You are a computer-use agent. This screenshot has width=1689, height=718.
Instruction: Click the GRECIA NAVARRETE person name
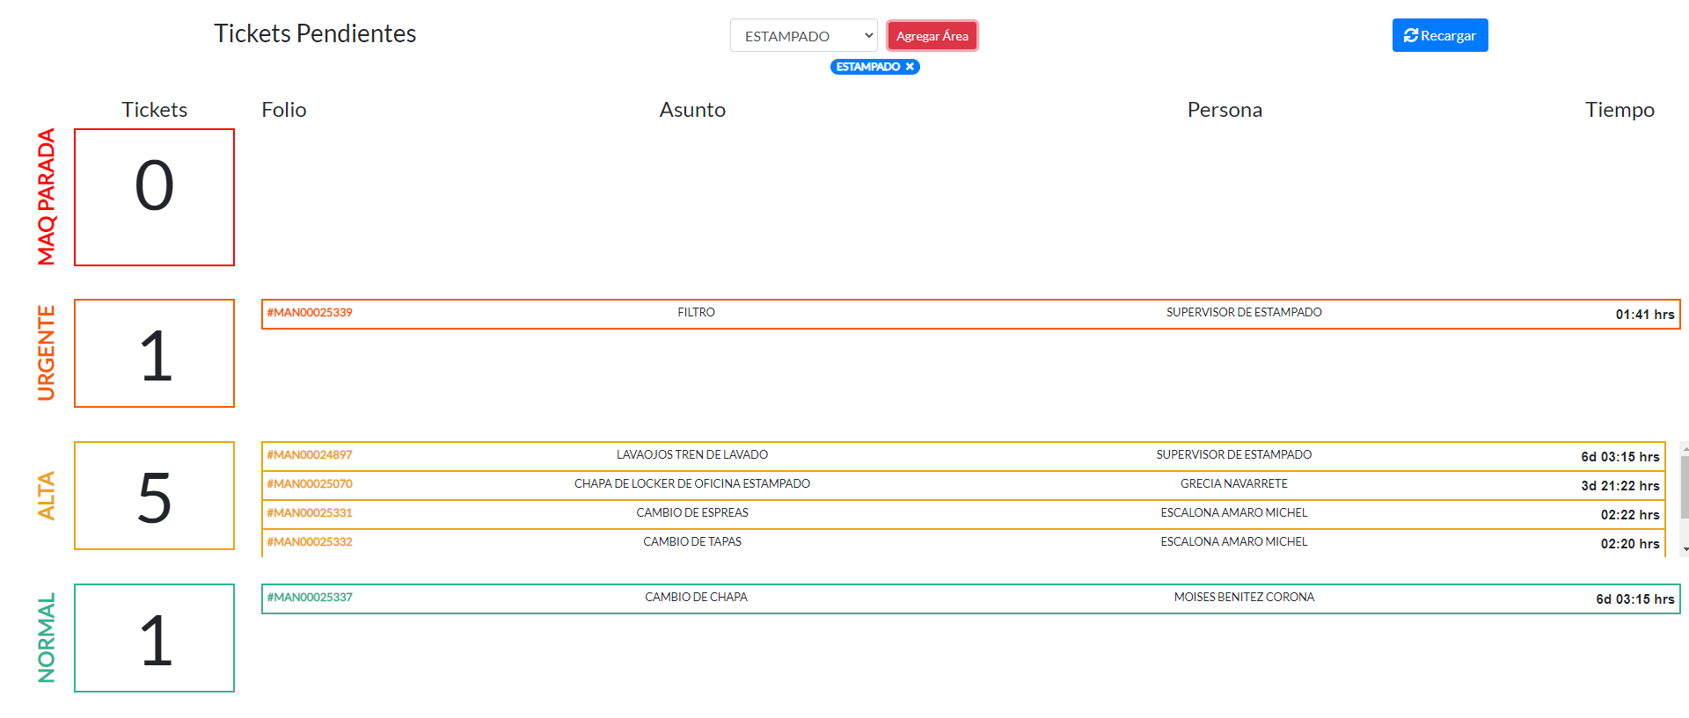point(1234,484)
